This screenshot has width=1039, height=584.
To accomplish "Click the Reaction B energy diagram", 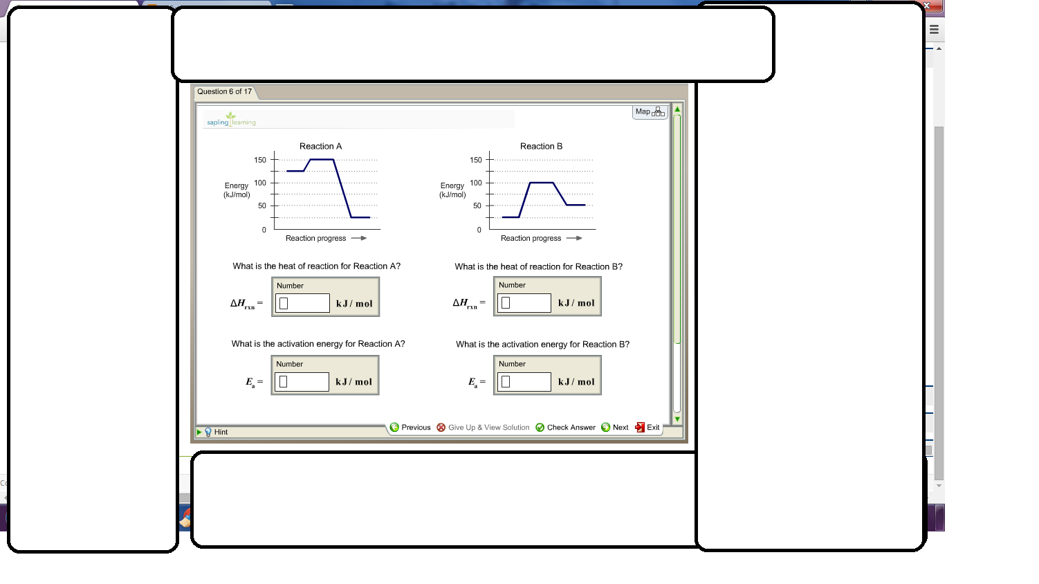I will (x=519, y=194).
